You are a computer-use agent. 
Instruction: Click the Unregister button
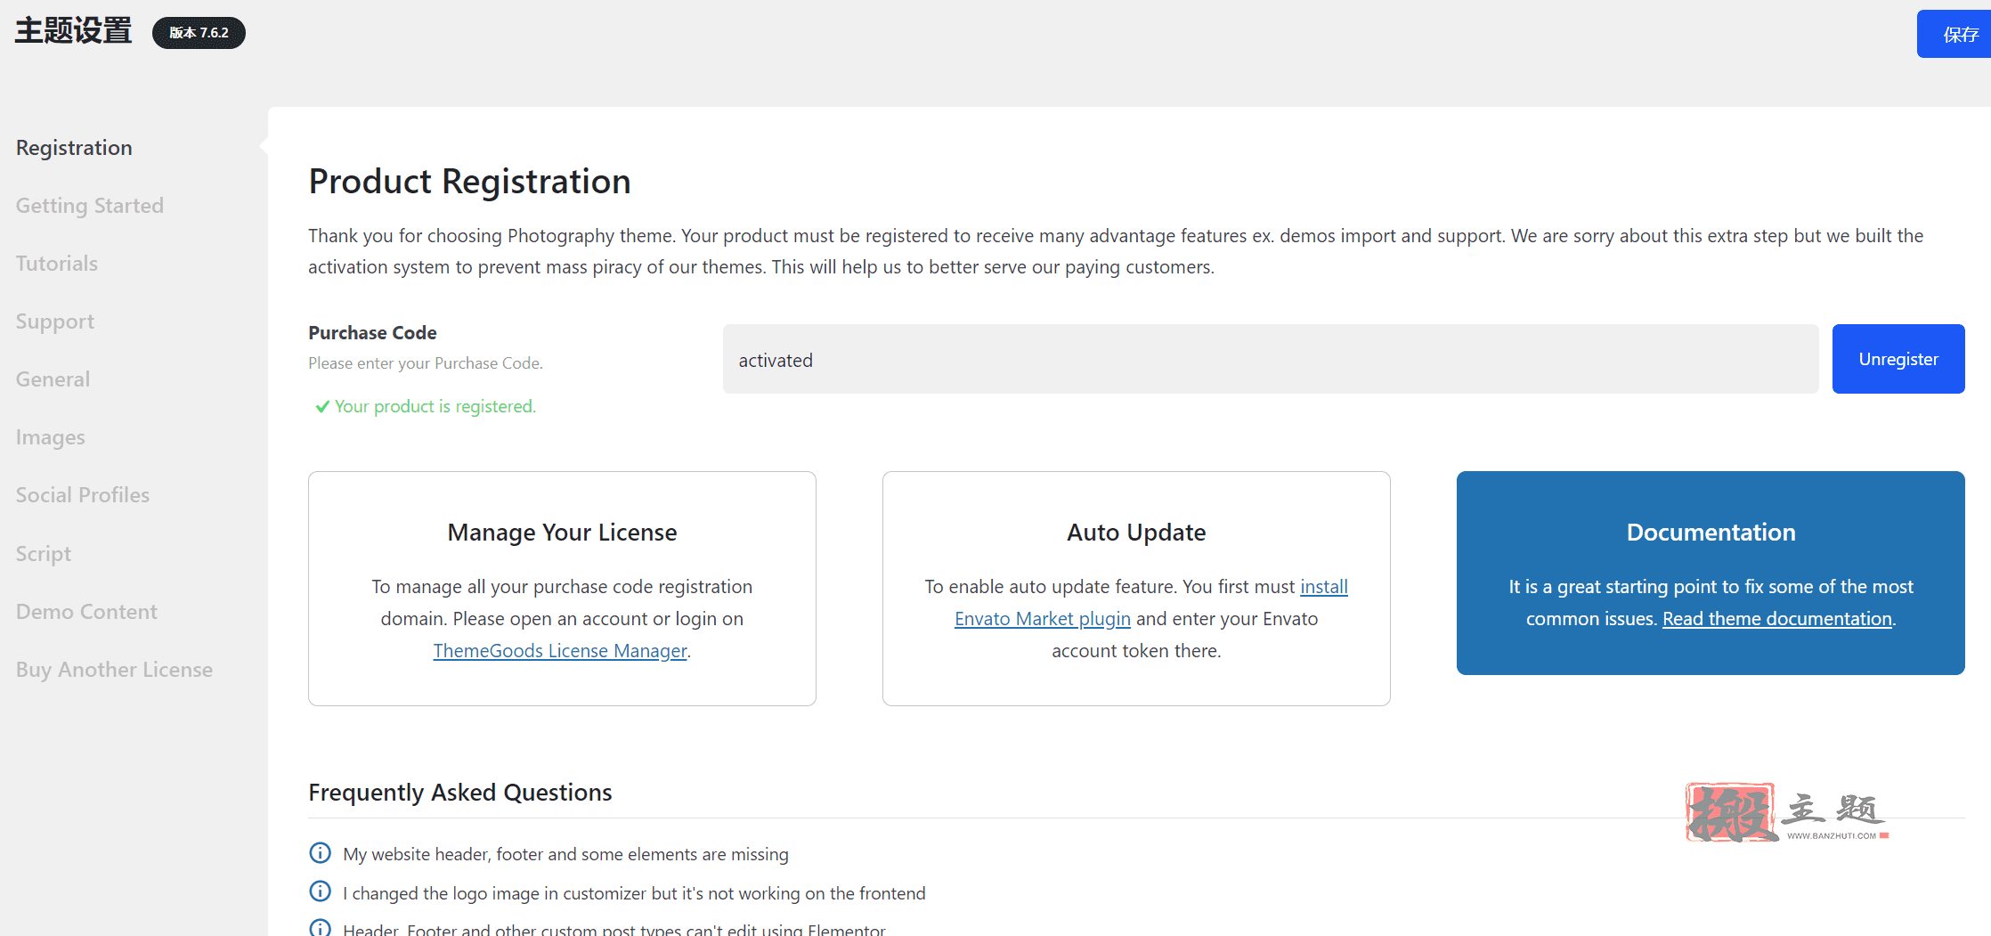pos(1898,359)
